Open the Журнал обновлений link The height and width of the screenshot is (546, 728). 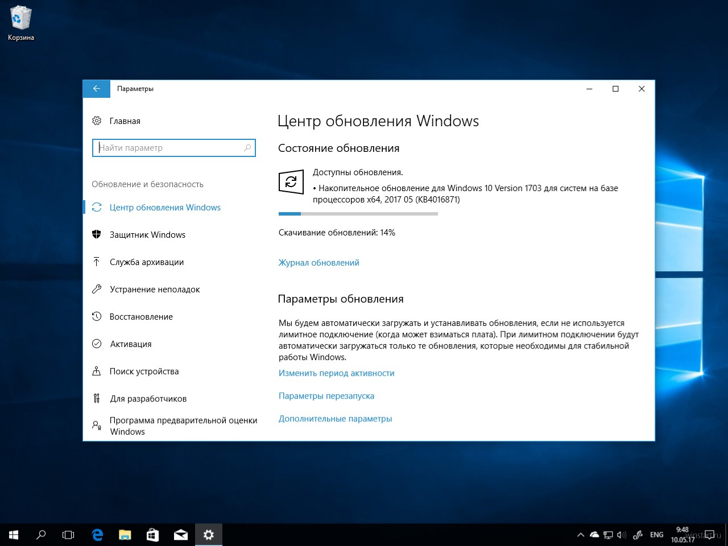coord(319,263)
